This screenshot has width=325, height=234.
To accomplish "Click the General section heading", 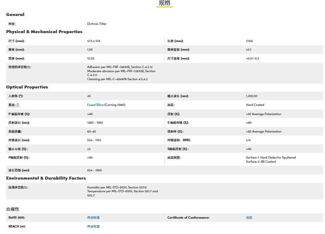I will tap(15, 14).
